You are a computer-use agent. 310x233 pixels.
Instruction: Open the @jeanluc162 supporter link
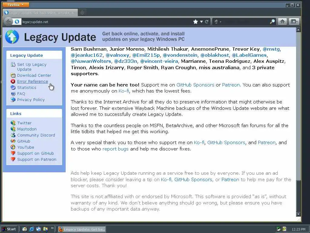[87, 55]
